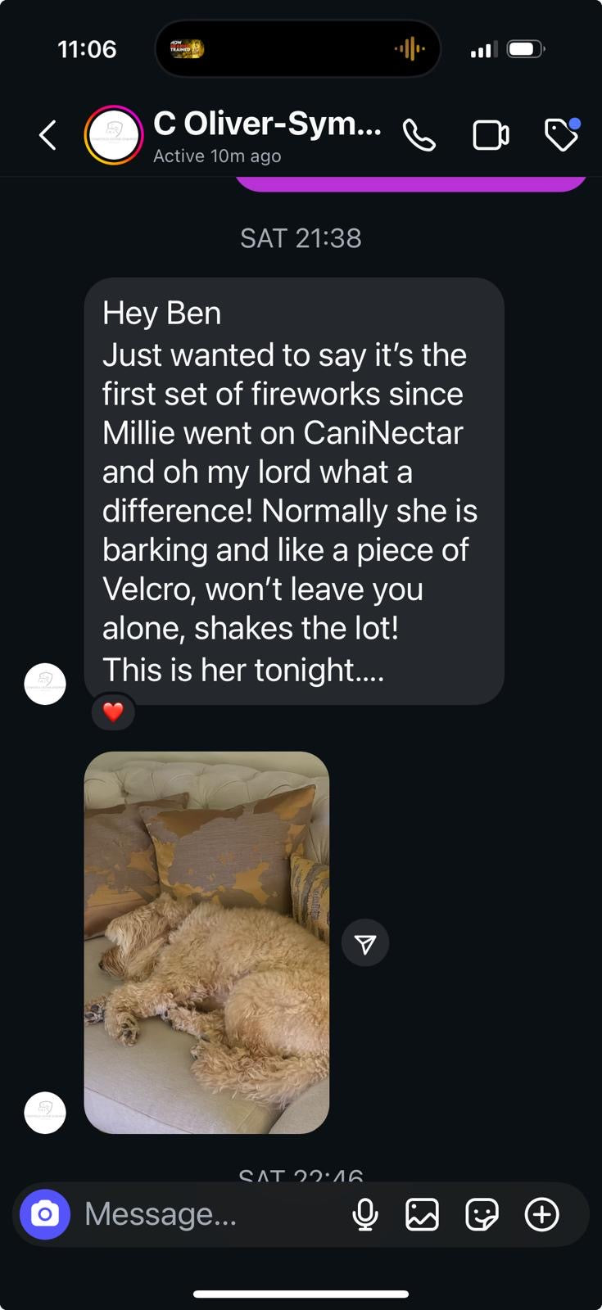
Task: Open the tag label icon in header
Action: (562, 135)
